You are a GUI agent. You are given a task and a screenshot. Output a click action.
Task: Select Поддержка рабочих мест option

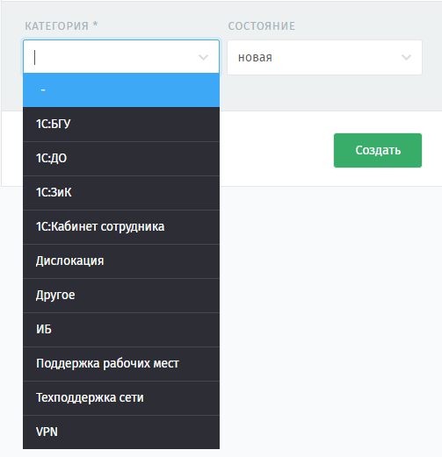coord(121,364)
